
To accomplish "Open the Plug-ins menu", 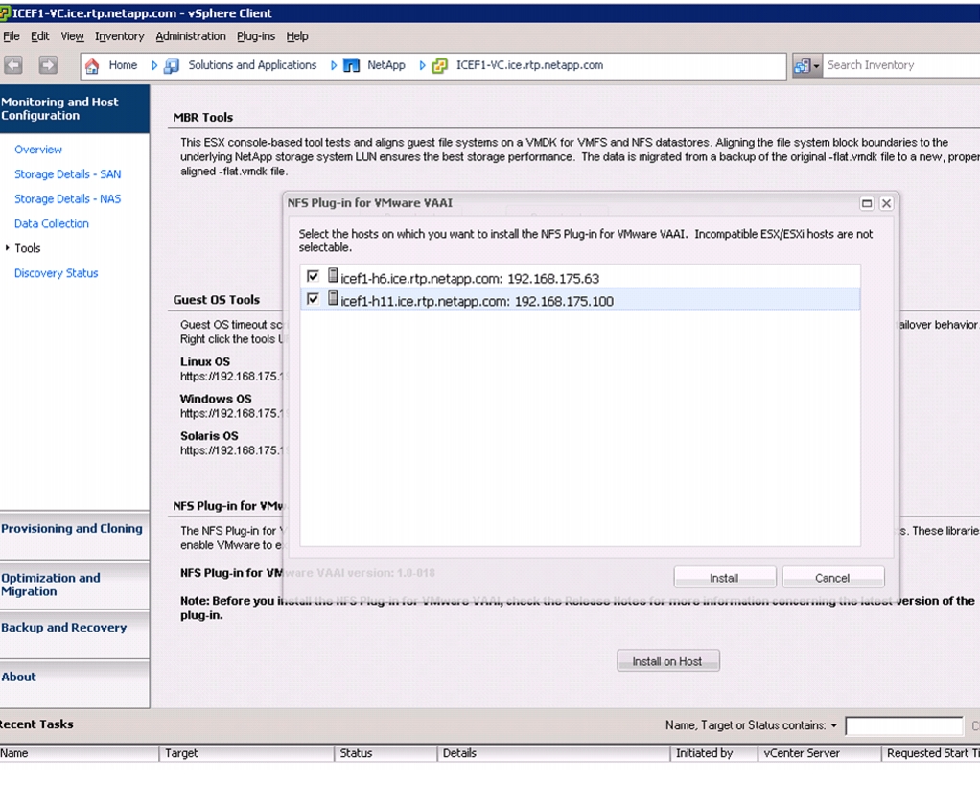I will 256,36.
